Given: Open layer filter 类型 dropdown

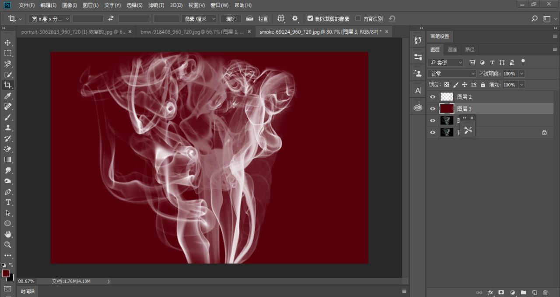Looking at the screenshot, I should [x=446, y=62].
